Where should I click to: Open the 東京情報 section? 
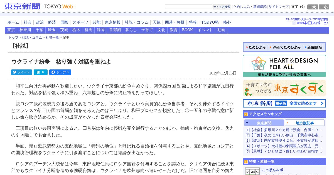(113, 22)
